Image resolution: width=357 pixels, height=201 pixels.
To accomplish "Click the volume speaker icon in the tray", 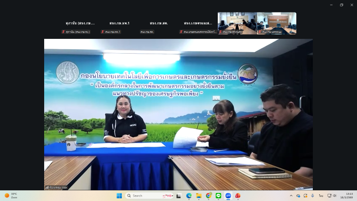I will tap(335, 196).
